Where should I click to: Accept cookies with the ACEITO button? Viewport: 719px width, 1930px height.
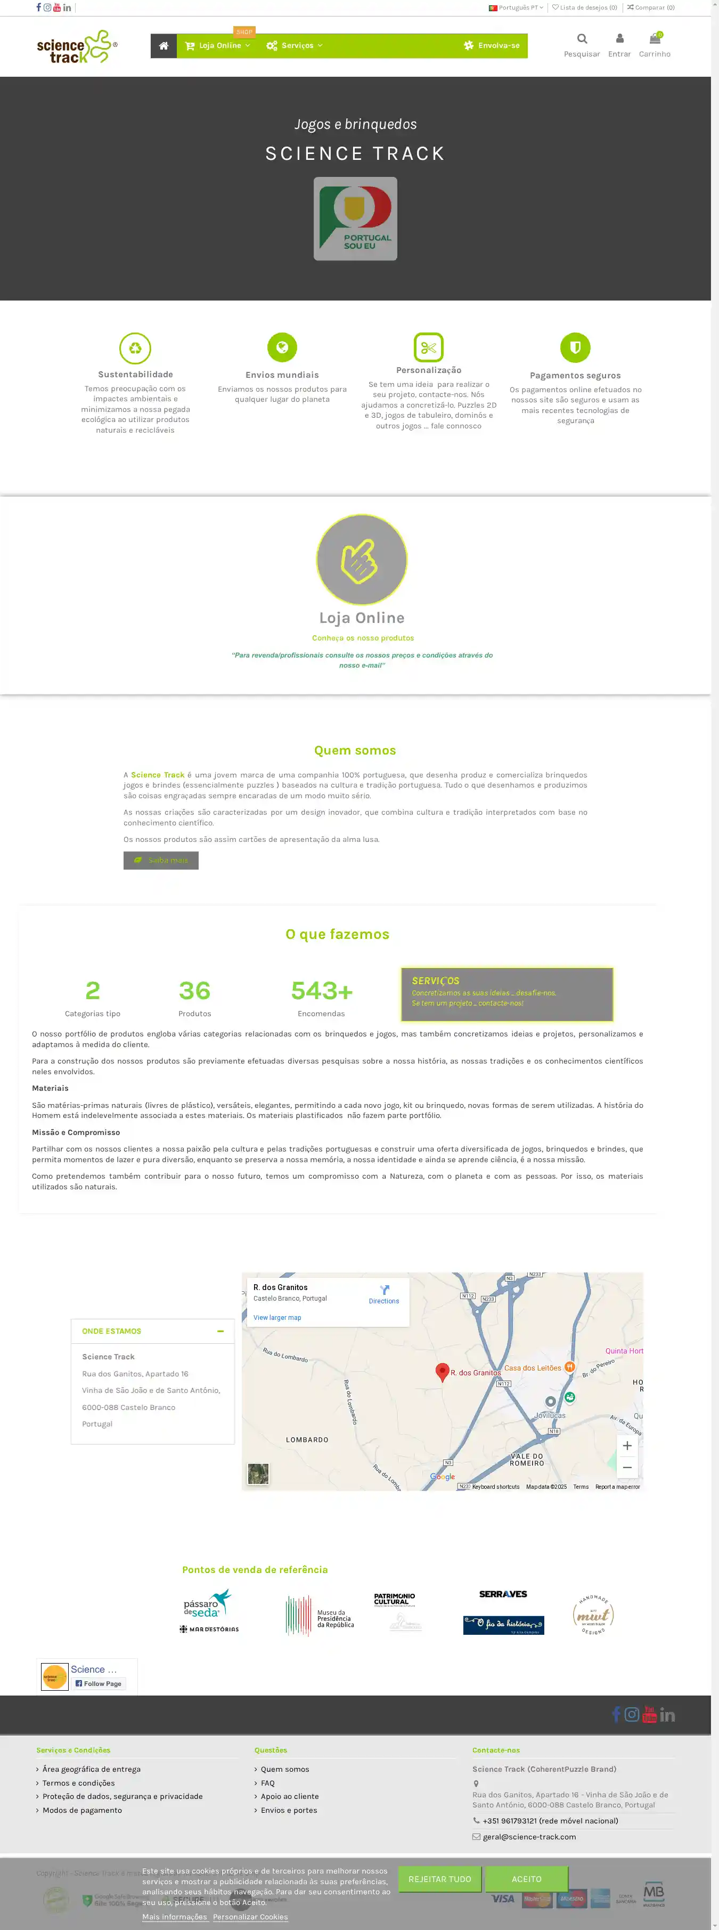point(526,1878)
